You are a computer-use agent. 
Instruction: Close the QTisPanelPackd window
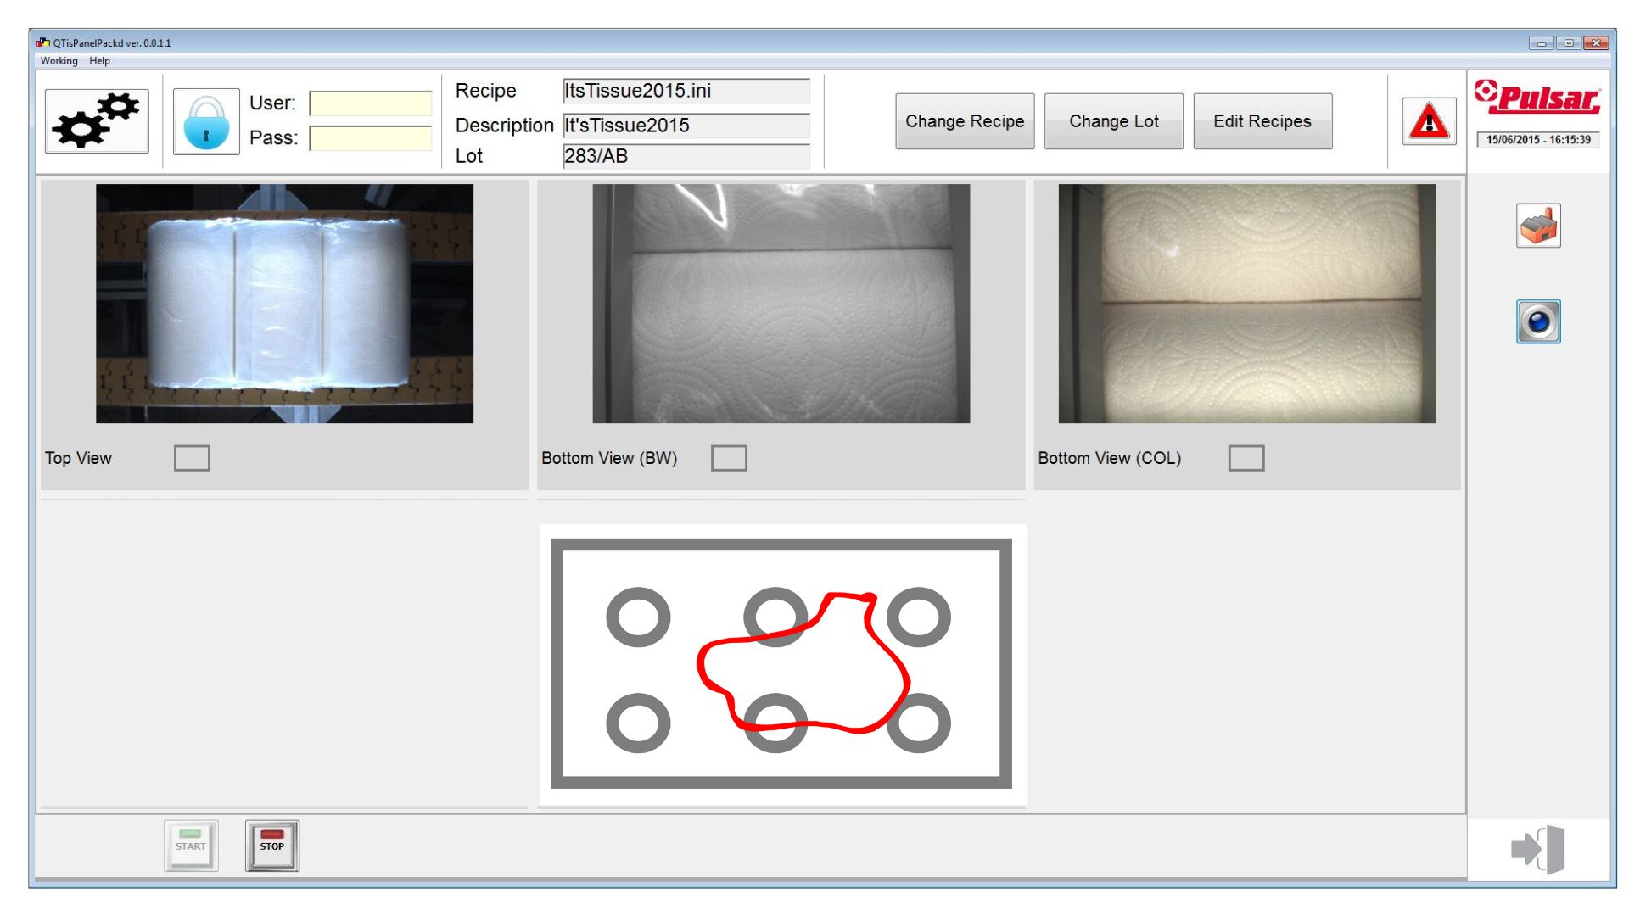pyautogui.click(x=1596, y=43)
